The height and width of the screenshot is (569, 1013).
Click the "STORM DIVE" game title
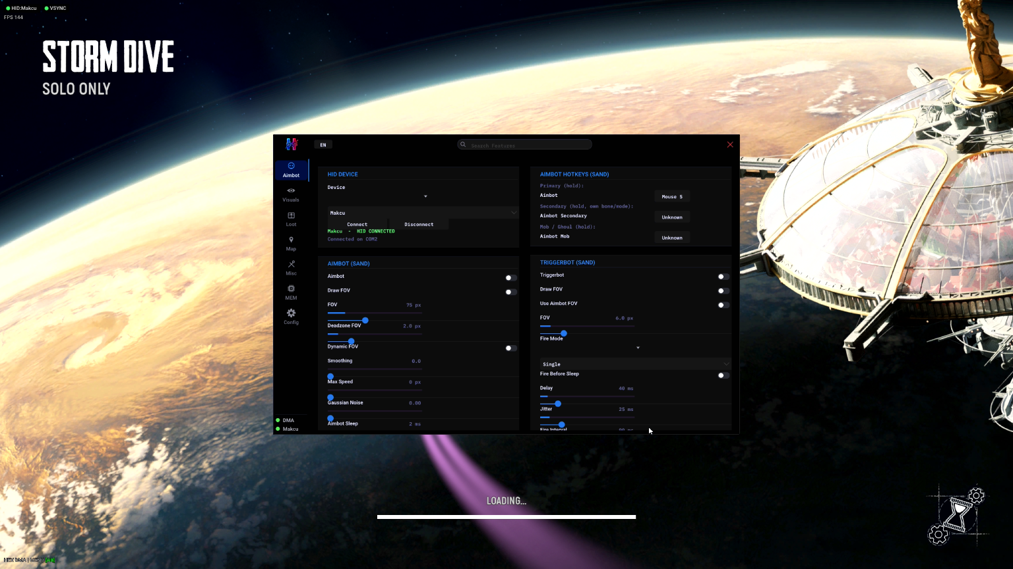[108, 57]
